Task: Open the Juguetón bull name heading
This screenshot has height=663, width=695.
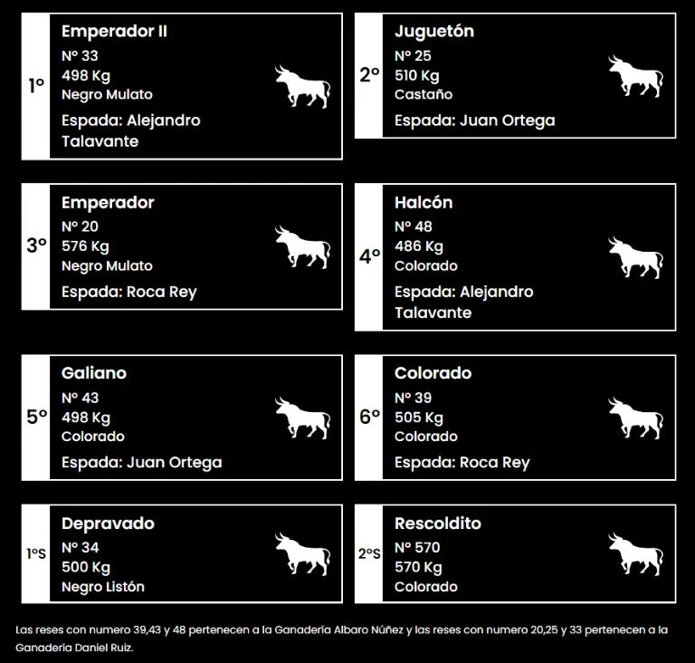Action: [434, 32]
